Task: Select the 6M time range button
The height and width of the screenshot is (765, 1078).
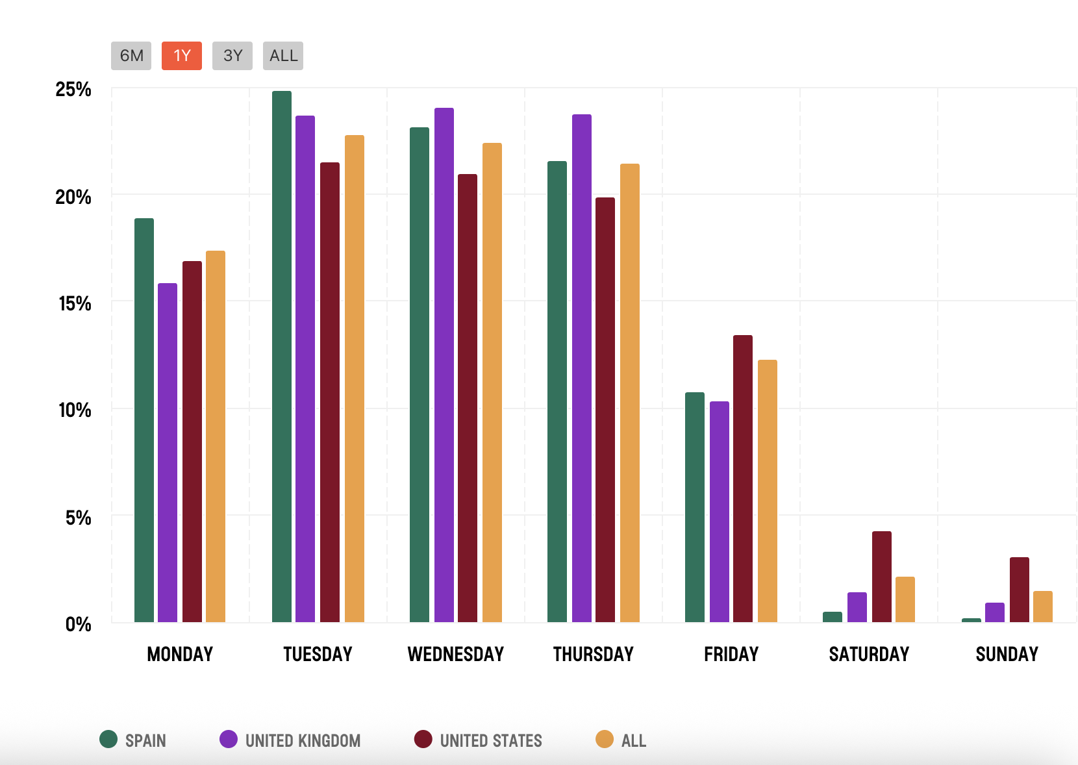Action: pos(131,56)
